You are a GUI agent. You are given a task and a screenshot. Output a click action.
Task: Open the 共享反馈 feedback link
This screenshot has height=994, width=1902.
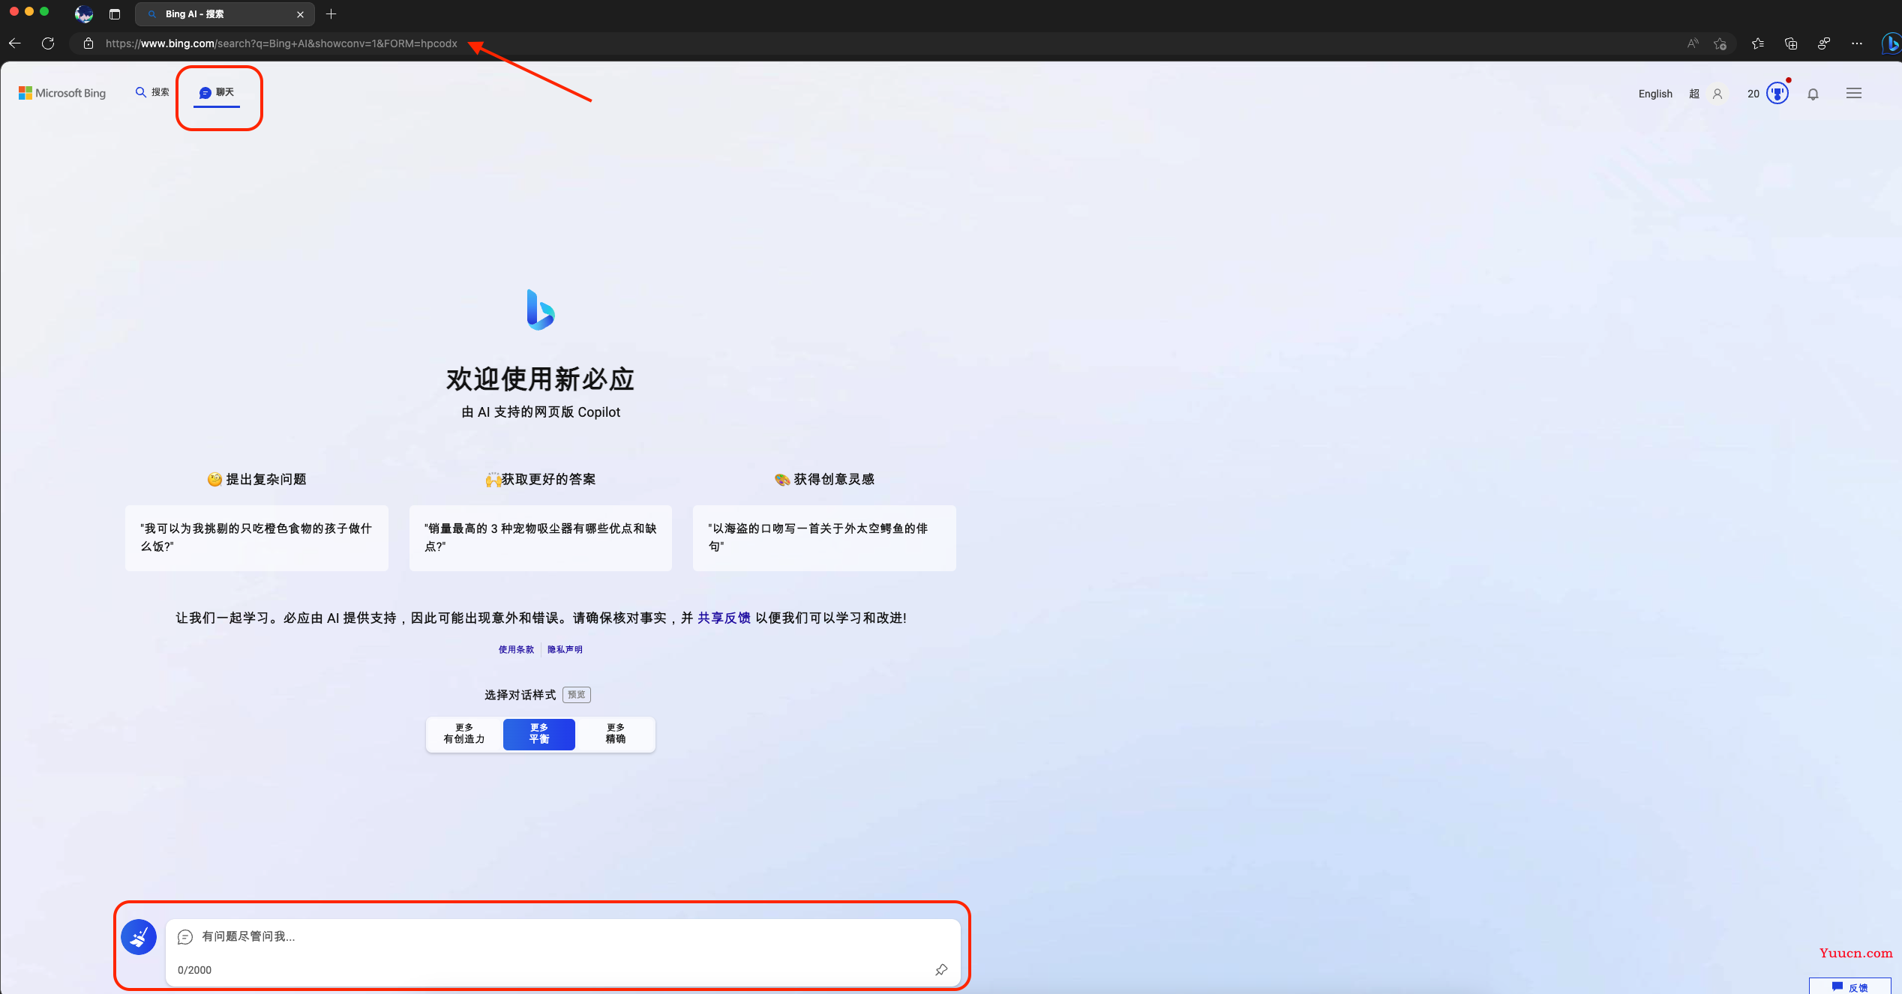(x=724, y=618)
